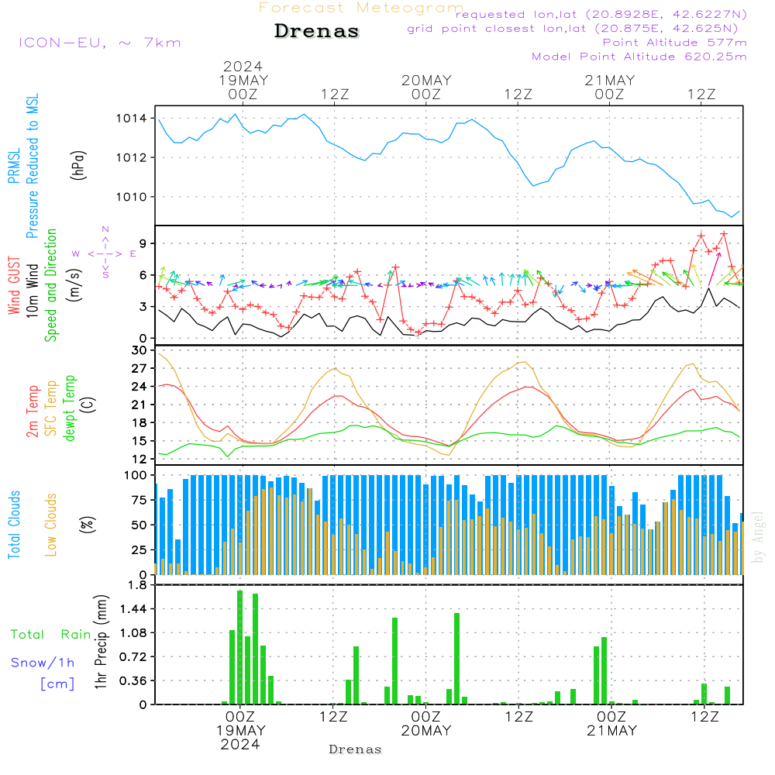Click the Point Altitude 577m text
The width and height of the screenshot is (775, 775).
[674, 43]
